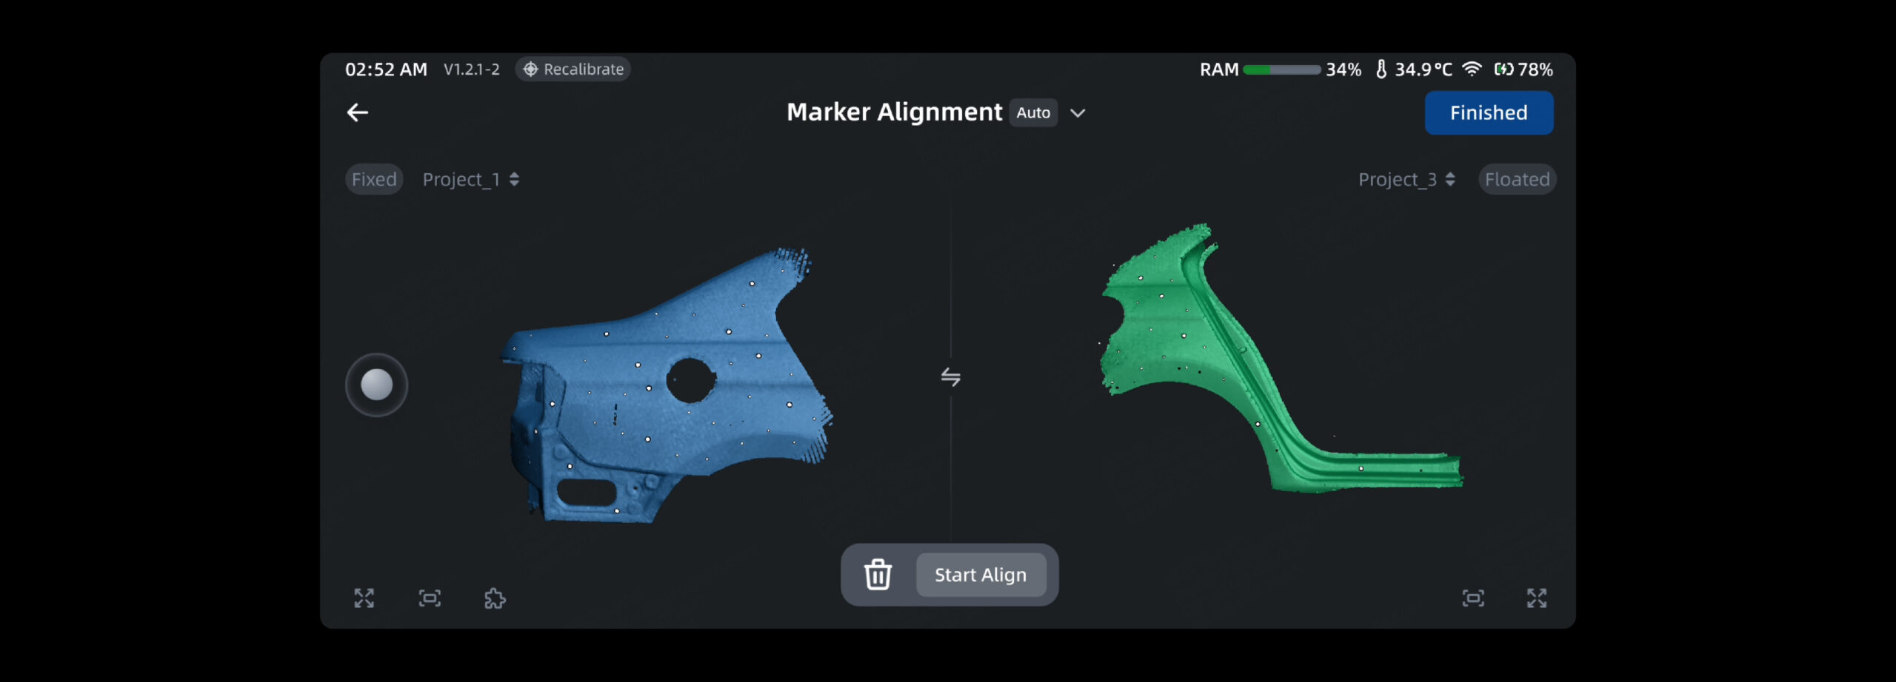This screenshot has height=682, width=1896.
Task: Click the left fit-to-view icon
Action: 430,598
